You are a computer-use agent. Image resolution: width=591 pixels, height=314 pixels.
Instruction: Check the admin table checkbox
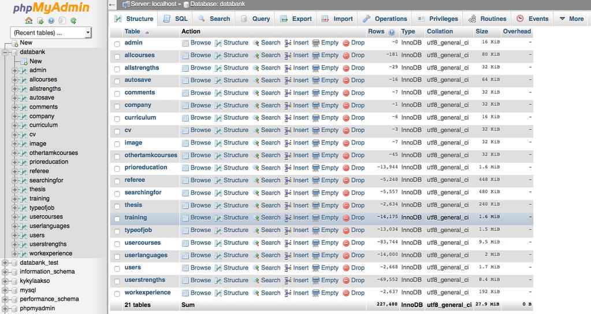(117, 44)
